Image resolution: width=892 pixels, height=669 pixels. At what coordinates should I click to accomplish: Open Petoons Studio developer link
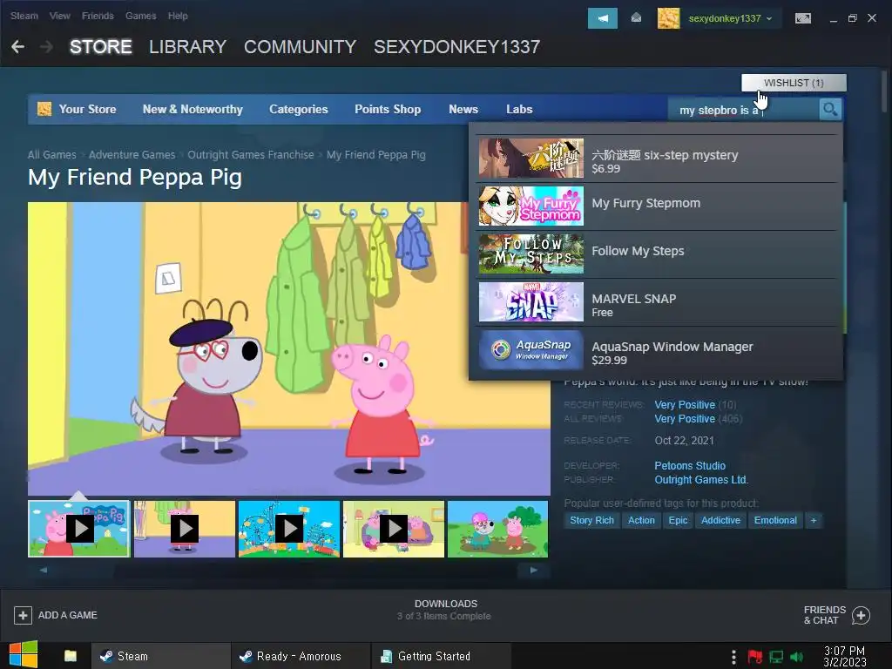coord(690,465)
